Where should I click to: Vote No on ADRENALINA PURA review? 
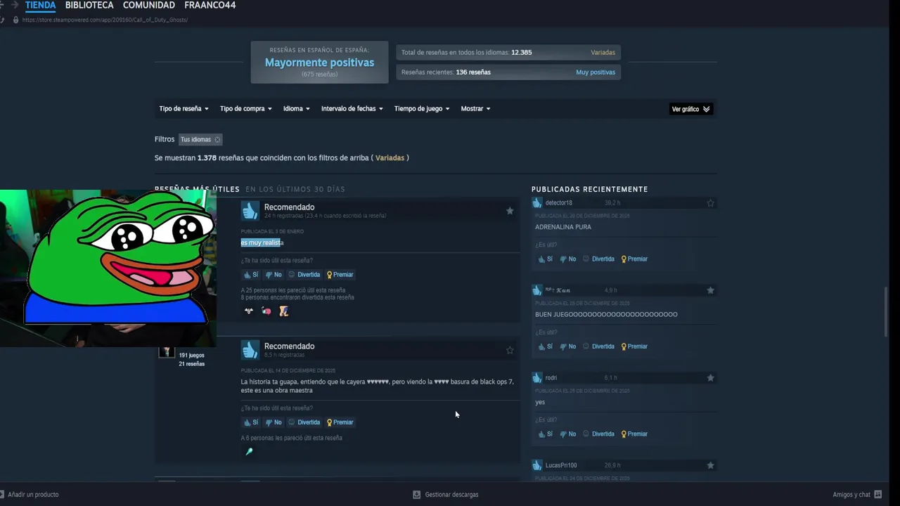tap(567, 259)
